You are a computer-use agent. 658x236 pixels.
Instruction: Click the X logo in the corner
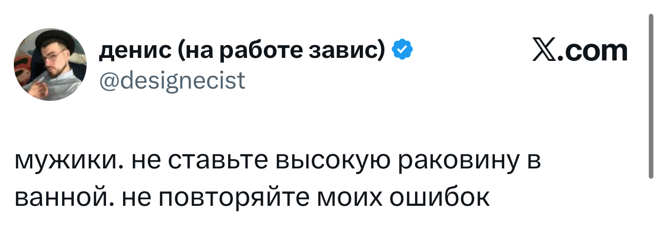click(545, 51)
